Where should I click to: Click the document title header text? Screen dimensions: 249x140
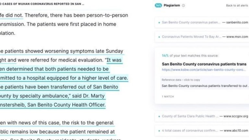(42, 4)
